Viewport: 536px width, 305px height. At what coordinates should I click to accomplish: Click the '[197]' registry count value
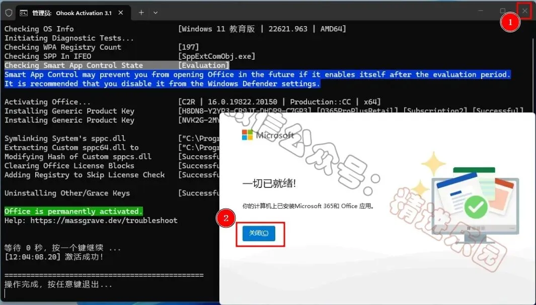[188, 47]
